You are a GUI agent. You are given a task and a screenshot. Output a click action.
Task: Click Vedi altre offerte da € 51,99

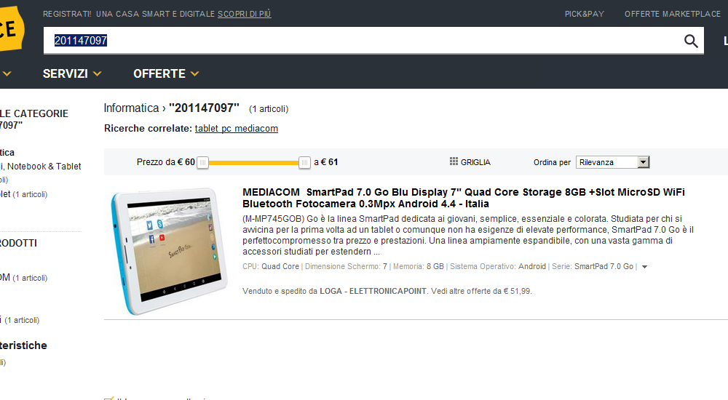pyautogui.click(x=481, y=291)
